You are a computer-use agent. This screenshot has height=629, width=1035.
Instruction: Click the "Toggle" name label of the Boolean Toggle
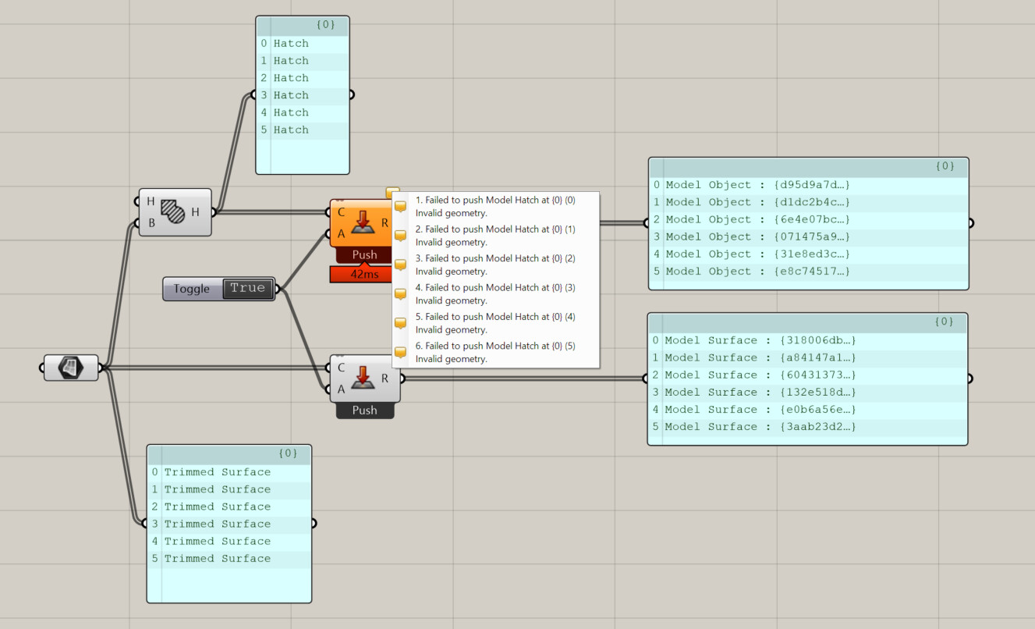[x=192, y=289]
